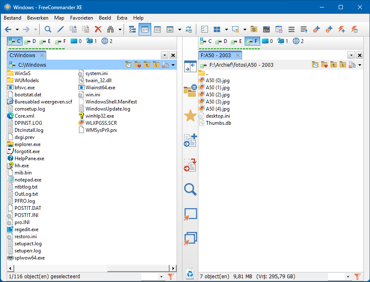This screenshot has width=370, height=282.
Task: Open the dropdown next to the thumbnails view icon
Action: point(180,30)
